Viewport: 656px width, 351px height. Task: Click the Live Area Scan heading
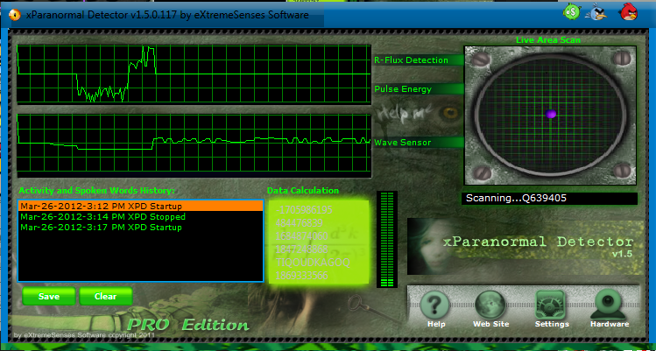(548, 40)
